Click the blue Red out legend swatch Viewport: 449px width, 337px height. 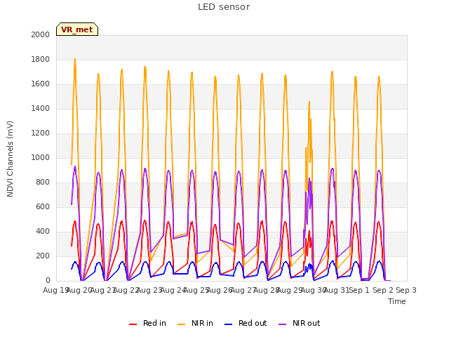228,324
